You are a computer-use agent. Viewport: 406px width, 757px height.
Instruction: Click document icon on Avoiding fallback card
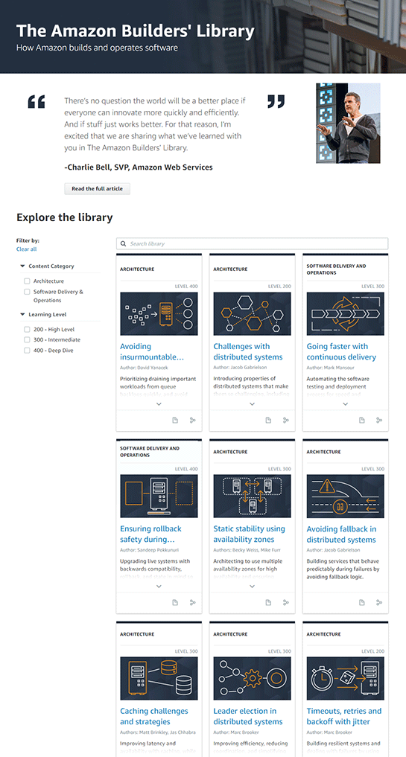(361, 602)
